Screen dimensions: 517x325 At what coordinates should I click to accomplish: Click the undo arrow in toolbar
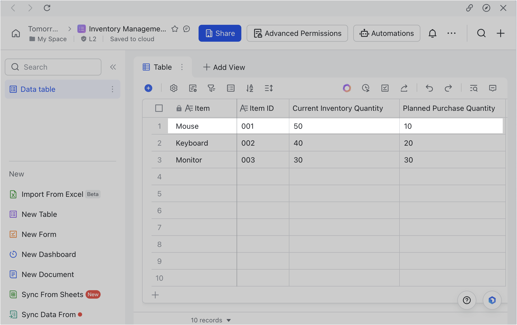point(429,88)
